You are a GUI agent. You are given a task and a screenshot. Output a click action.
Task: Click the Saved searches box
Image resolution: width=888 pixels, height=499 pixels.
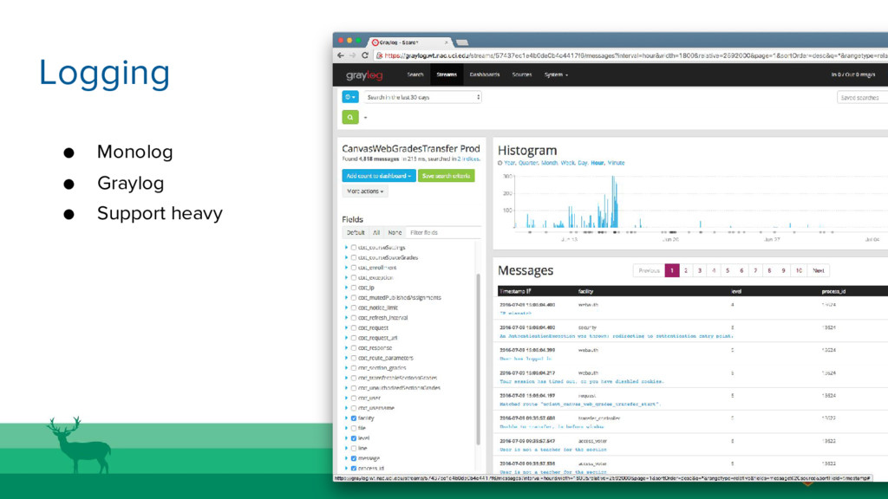click(862, 98)
